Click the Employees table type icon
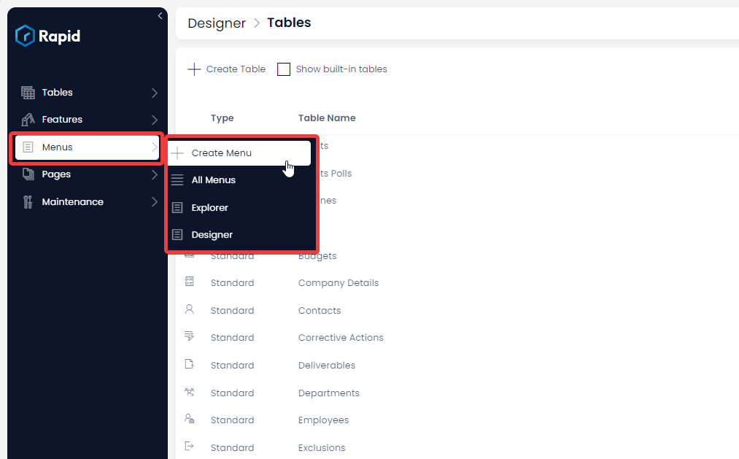This screenshot has height=459, width=739. click(190, 420)
